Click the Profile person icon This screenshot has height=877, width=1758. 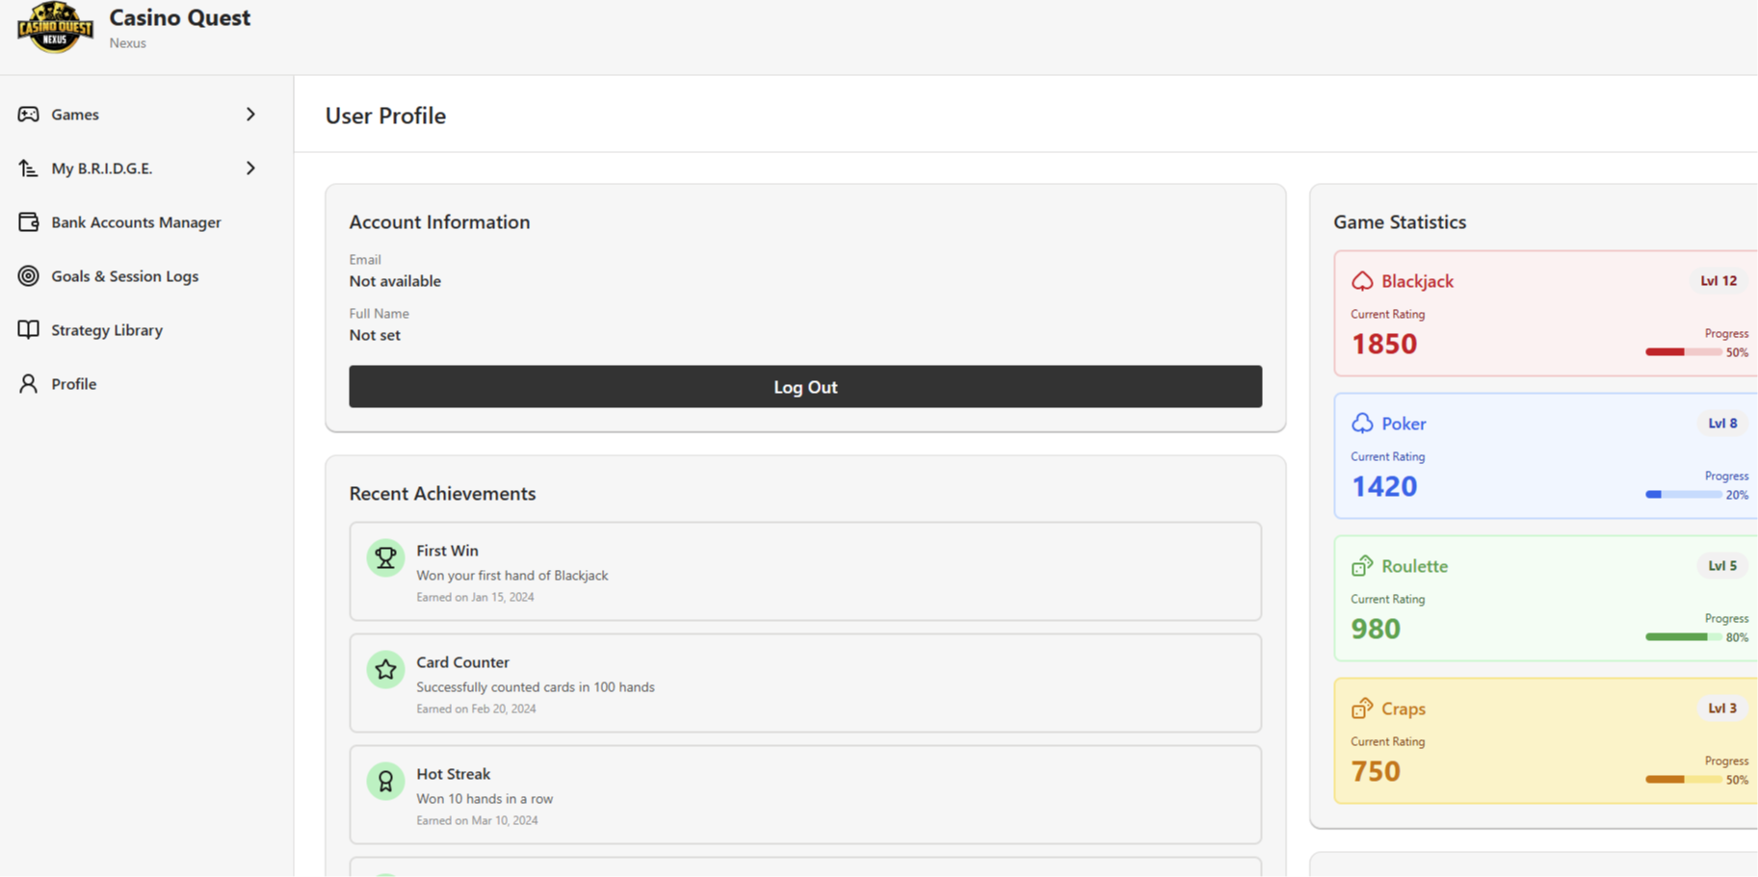(29, 384)
